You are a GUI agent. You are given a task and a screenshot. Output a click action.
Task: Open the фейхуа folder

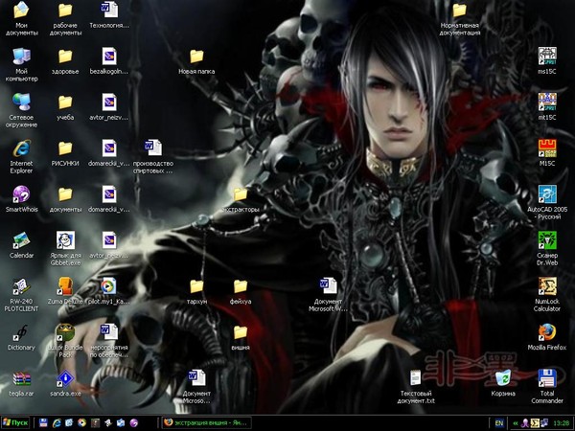(x=241, y=291)
